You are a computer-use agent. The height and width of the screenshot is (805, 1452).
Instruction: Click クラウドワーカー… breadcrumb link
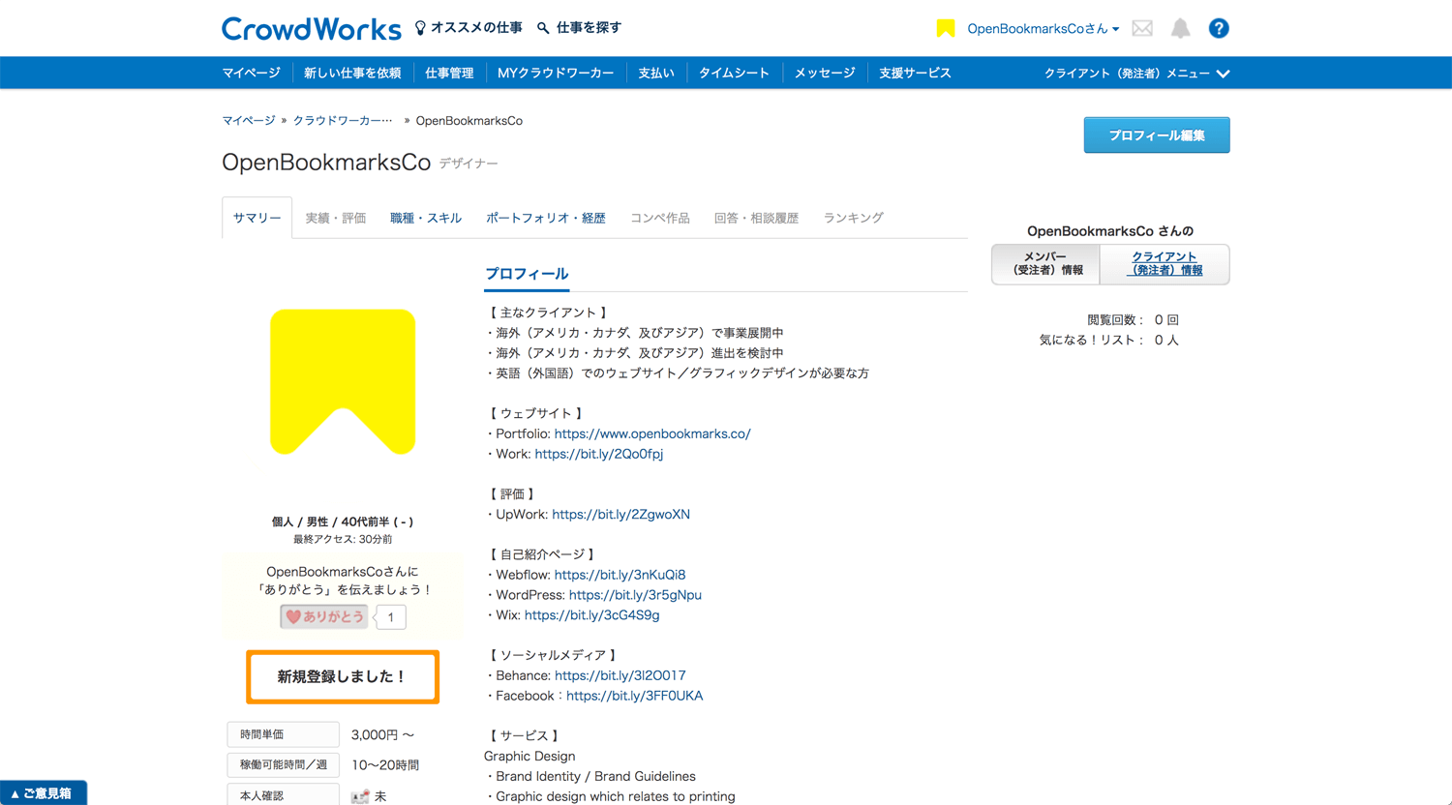(x=343, y=121)
